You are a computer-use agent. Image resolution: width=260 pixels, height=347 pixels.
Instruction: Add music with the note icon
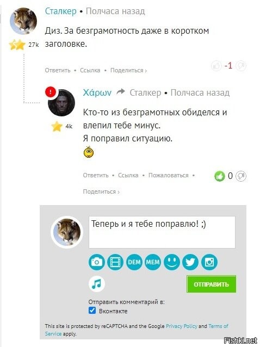(x=97, y=284)
